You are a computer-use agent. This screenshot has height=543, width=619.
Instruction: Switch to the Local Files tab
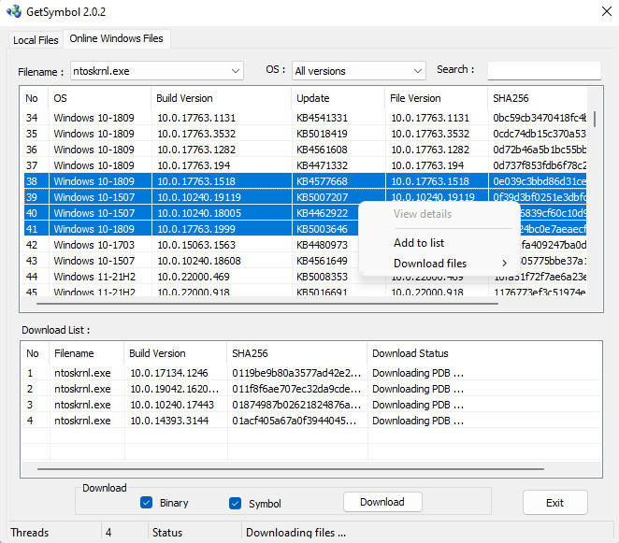(x=36, y=40)
